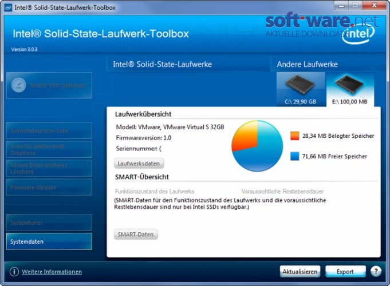Close the Toolbox window
390x286 pixels.
tap(374, 5)
